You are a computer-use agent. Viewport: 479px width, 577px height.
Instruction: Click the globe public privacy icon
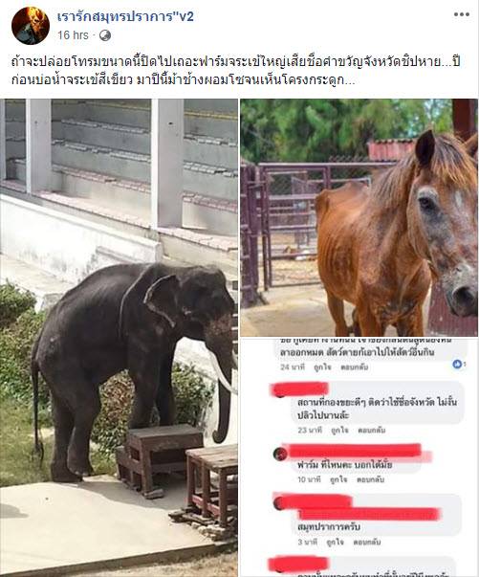105,35
